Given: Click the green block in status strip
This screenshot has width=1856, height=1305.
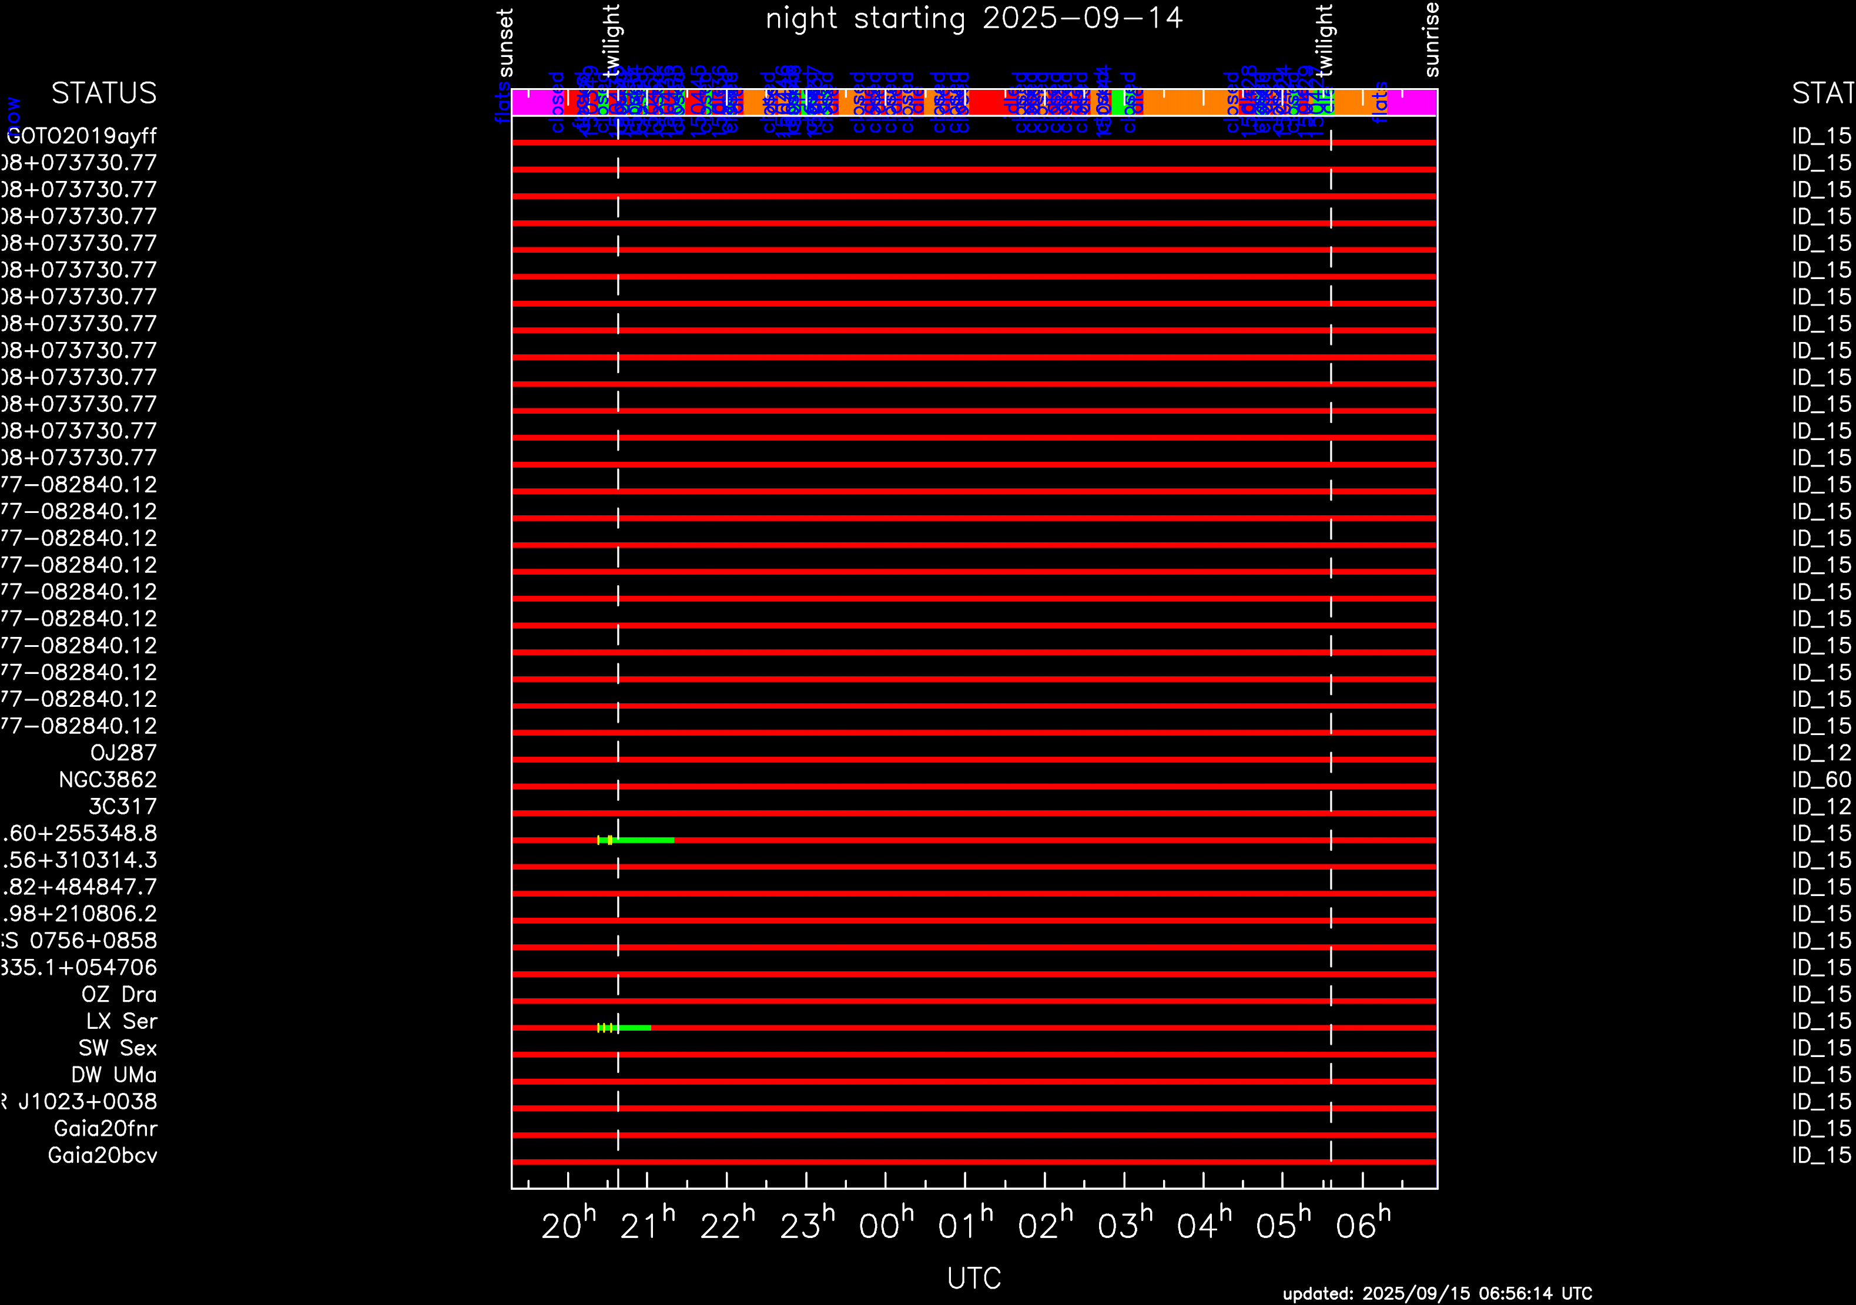Looking at the screenshot, I should tap(1118, 103).
